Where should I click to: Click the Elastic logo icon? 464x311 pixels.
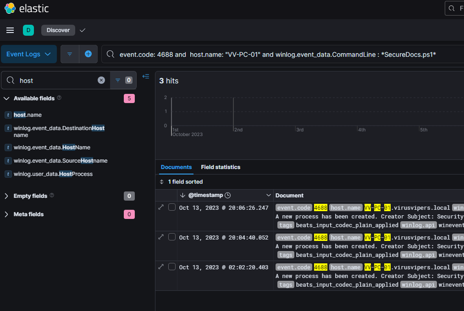tap(10, 8)
